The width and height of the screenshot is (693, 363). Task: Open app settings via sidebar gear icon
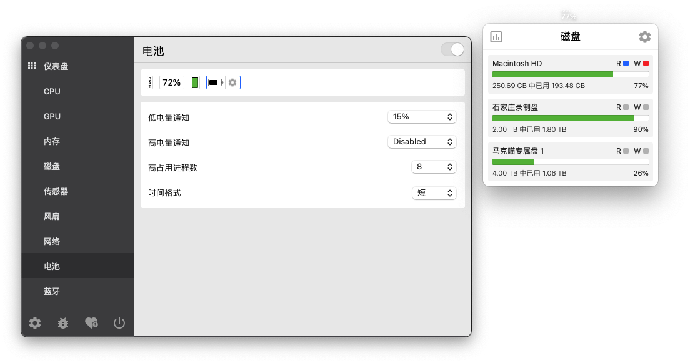[x=35, y=323]
